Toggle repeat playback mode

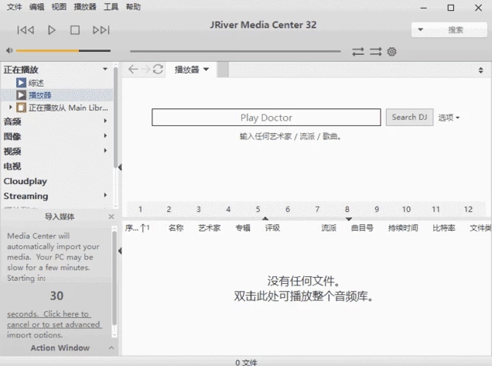pos(358,52)
